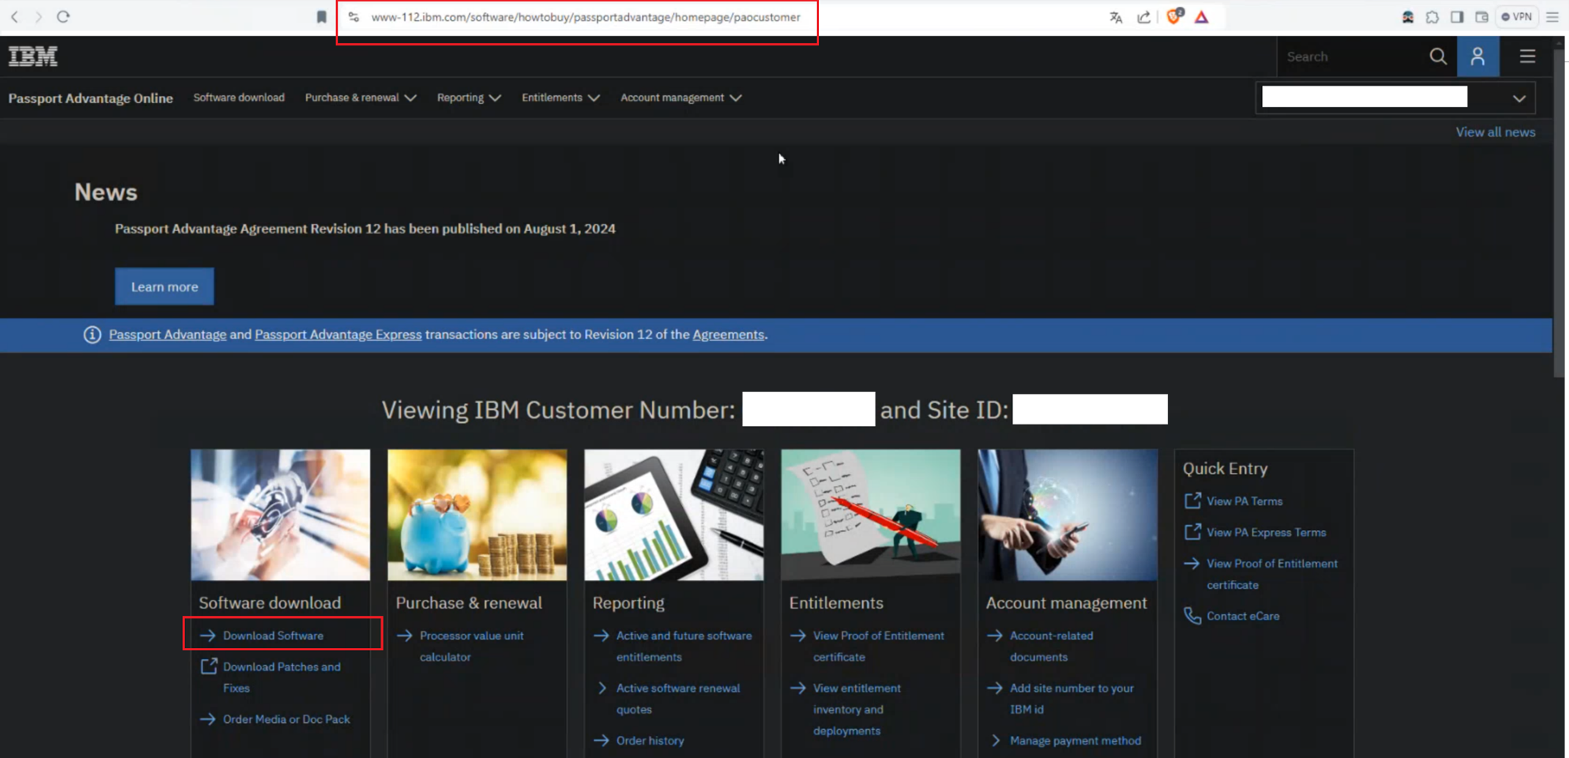
Task: Open Entitlements card View Proof of Entitlement certificate
Action: click(x=878, y=647)
